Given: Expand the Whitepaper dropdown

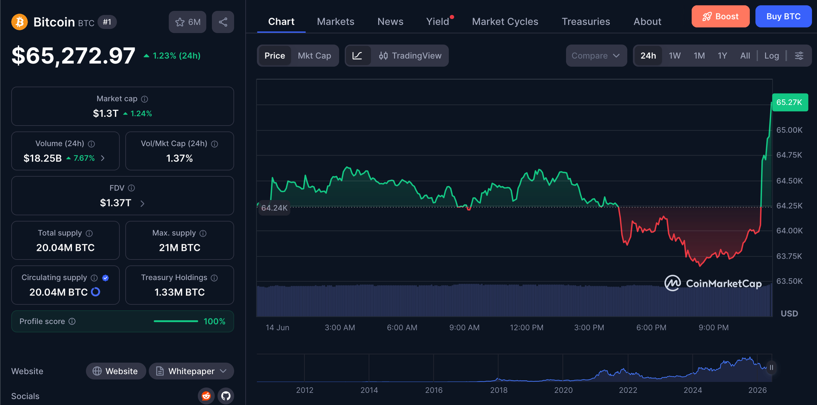Looking at the screenshot, I should tap(191, 371).
